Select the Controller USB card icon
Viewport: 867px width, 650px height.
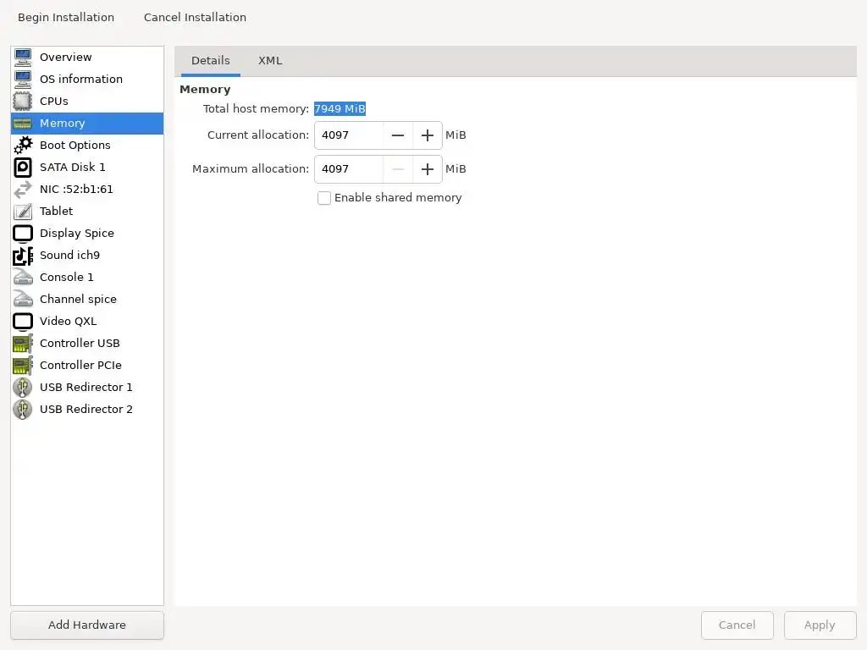(x=23, y=344)
